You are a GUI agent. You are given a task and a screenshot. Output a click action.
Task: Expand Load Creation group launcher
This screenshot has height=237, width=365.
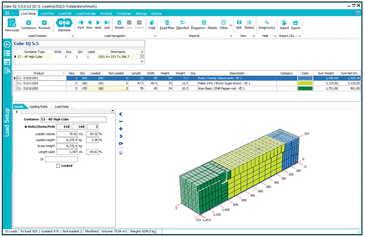[72, 36]
